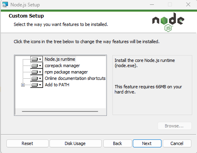Cancel the Node.js setup
Image resolution: width=197 pixels, height=153 pixels.
177,143
